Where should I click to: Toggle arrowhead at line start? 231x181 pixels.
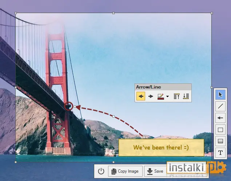(x=141, y=96)
